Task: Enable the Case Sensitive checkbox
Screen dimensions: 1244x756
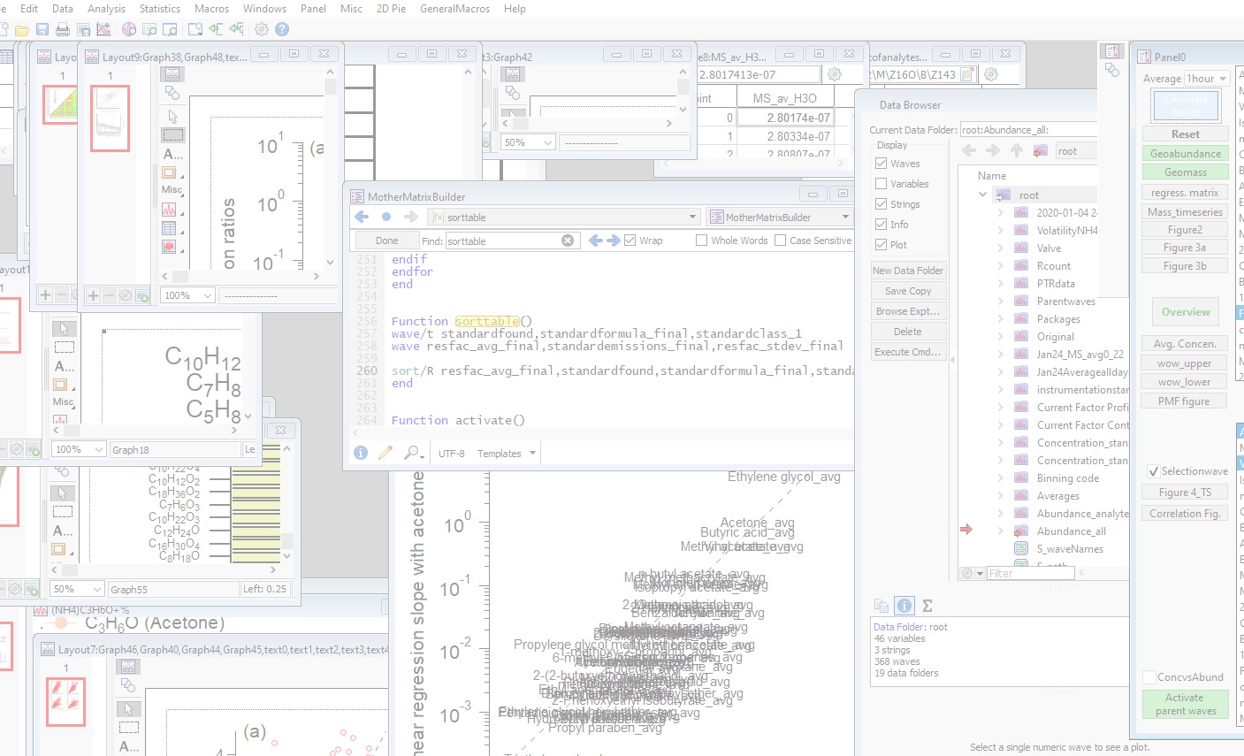Action: click(x=780, y=241)
